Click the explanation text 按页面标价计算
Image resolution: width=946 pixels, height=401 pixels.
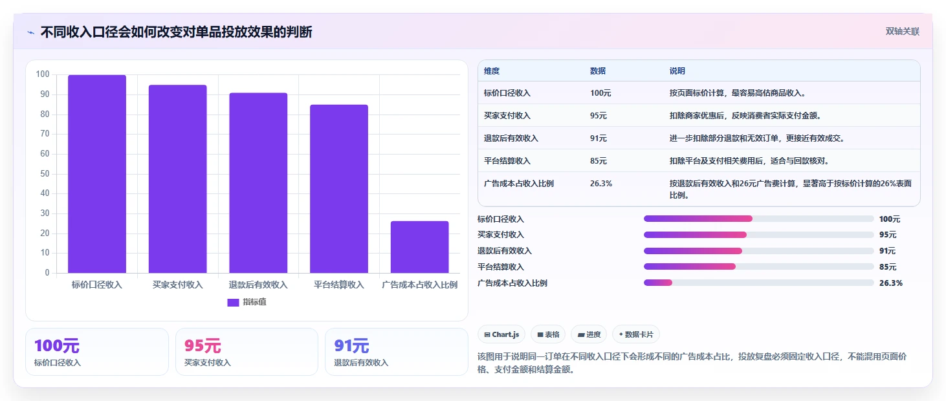[x=696, y=93]
